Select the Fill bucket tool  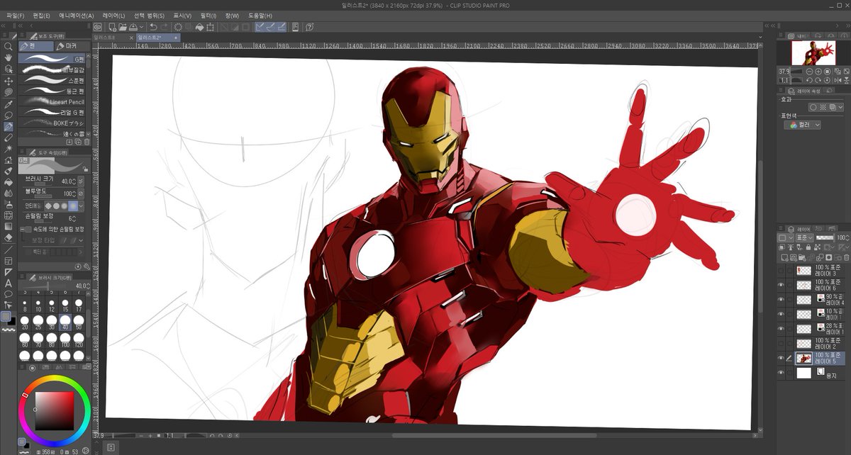click(9, 181)
